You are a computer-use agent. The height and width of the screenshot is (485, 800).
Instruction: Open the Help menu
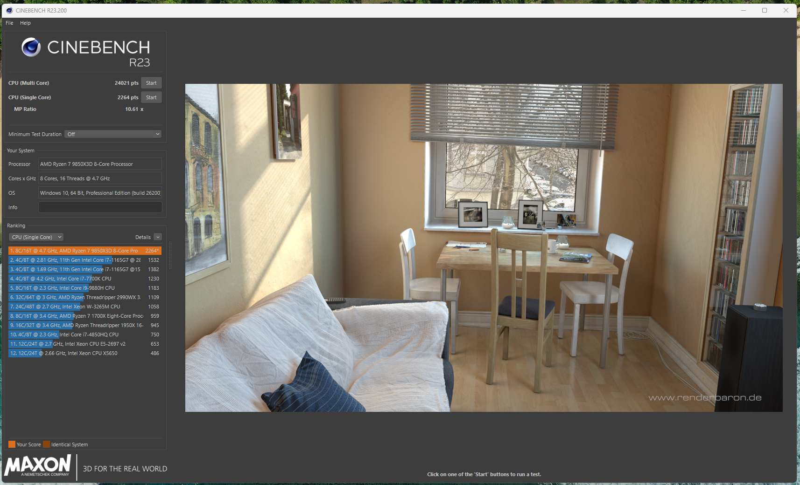[x=25, y=23]
